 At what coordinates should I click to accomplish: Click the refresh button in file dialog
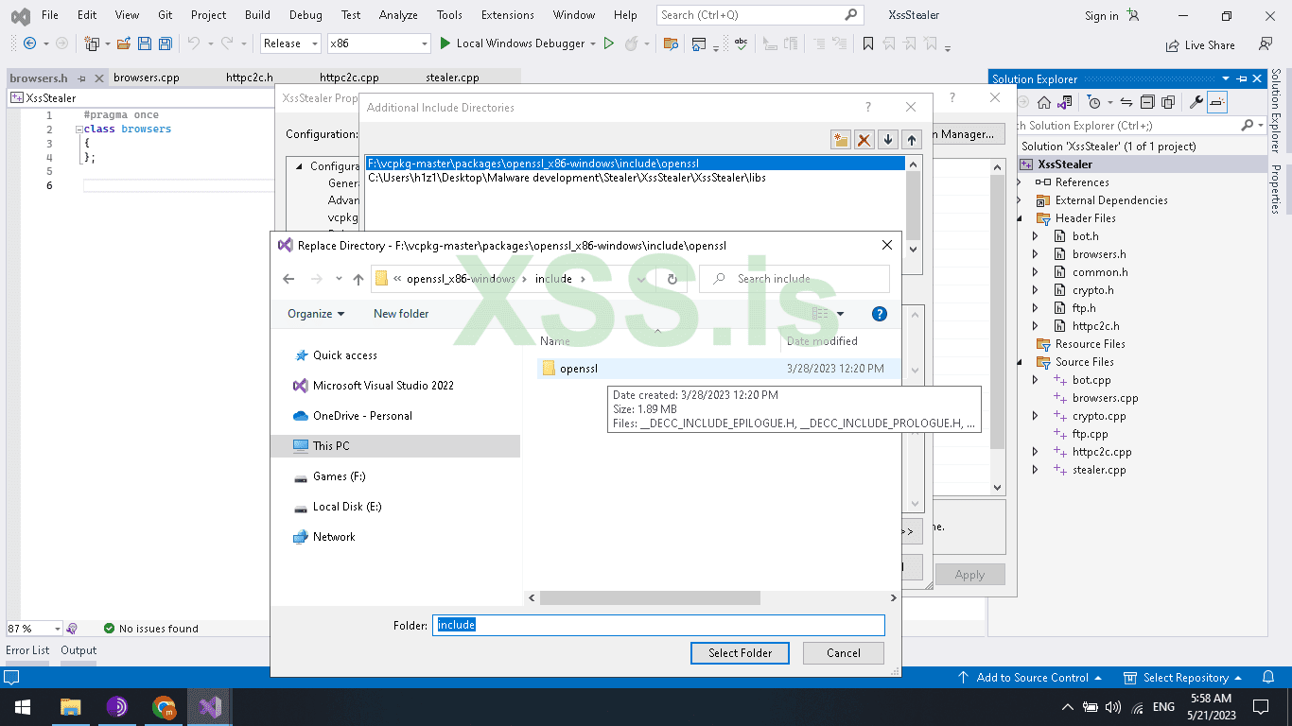672,279
